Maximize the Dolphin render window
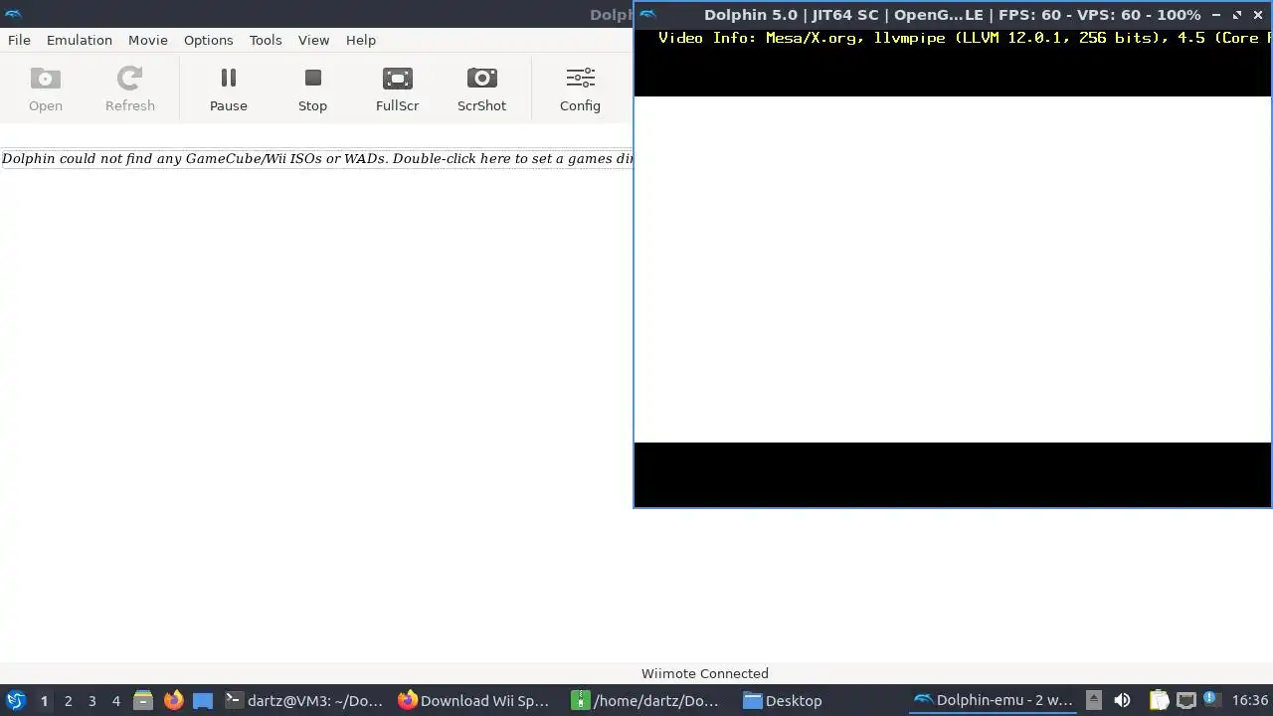The width and height of the screenshot is (1273, 716). point(1237,15)
